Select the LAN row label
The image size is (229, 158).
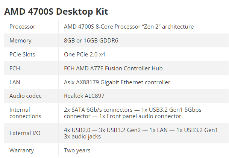click(x=15, y=82)
